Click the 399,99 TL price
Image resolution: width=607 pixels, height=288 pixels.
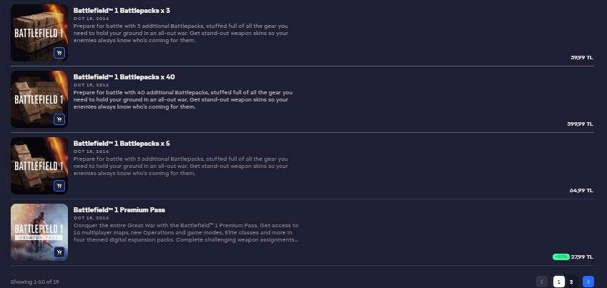coord(580,124)
